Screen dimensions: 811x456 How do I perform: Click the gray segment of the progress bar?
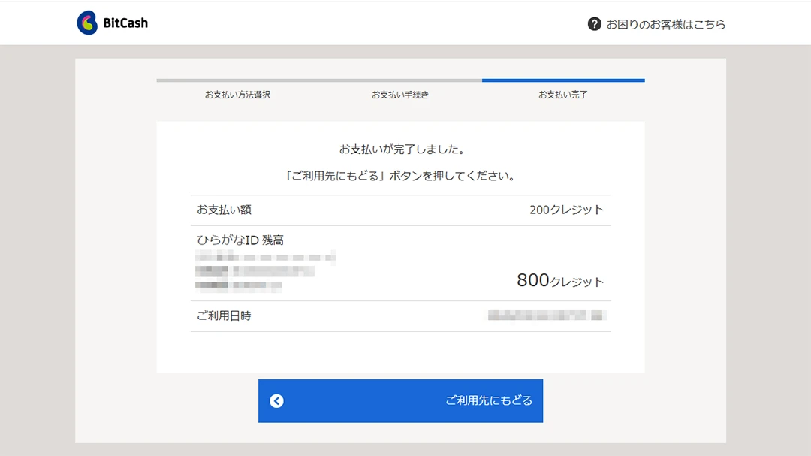coord(319,80)
